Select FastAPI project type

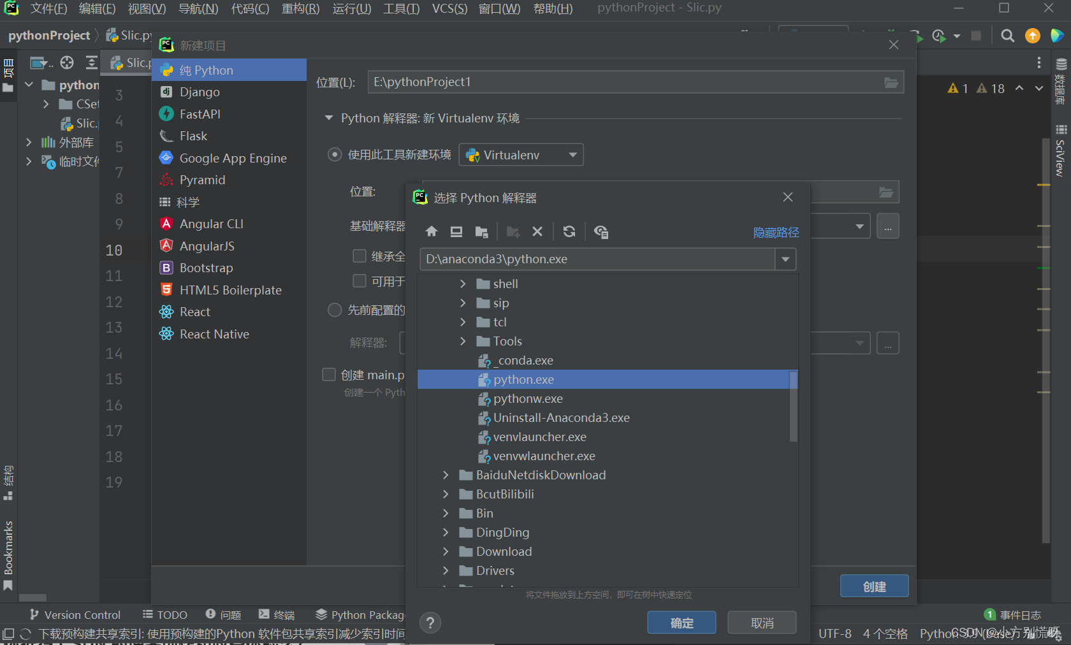pos(229,114)
